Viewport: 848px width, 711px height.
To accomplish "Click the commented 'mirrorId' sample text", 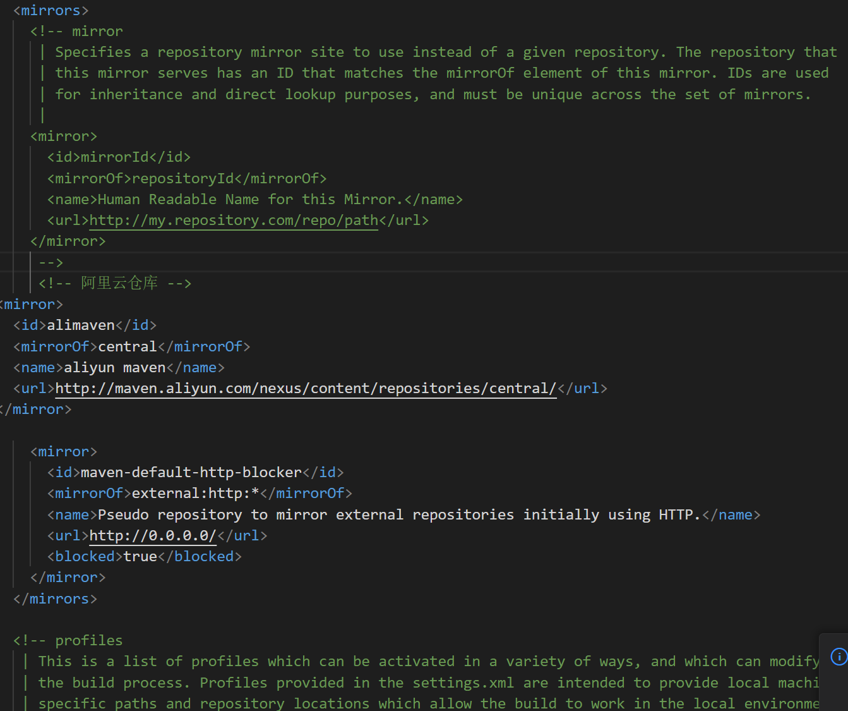I will [115, 157].
